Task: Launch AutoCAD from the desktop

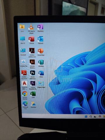Action: coord(24,83)
